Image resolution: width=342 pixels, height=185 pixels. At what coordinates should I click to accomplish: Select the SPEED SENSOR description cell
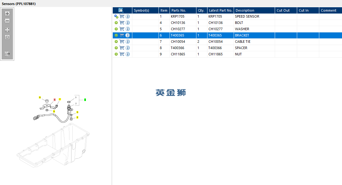pos(254,17)
